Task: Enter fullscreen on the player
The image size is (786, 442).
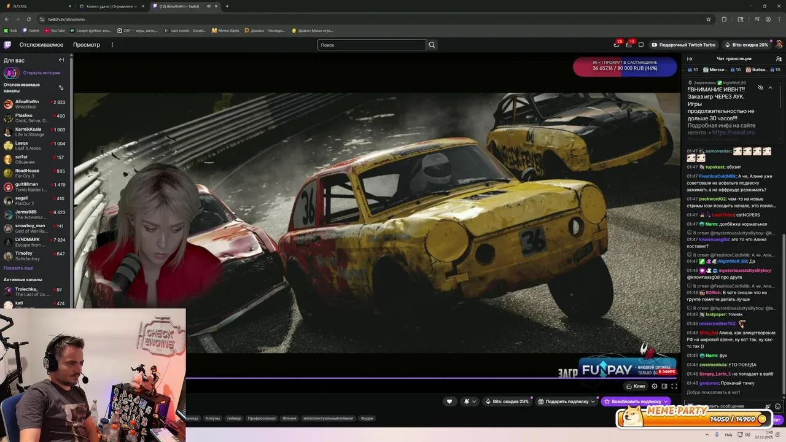Action: pyautogui.click(x=674, y=386)
